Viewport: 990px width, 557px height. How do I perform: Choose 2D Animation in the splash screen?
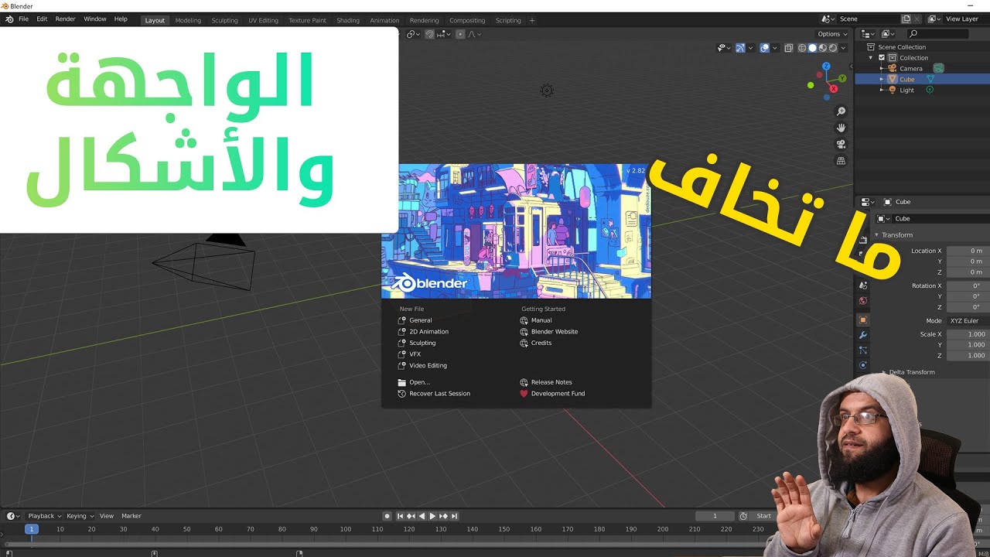428,332
